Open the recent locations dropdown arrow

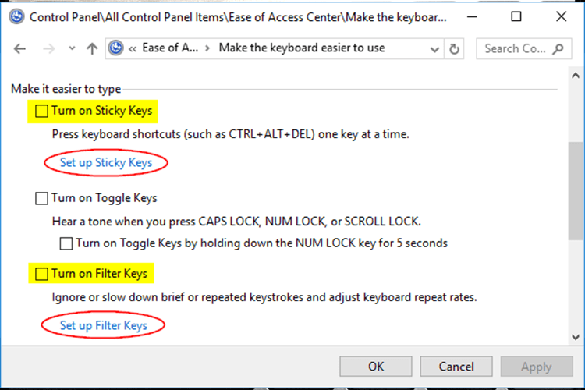tap(72, 48)
